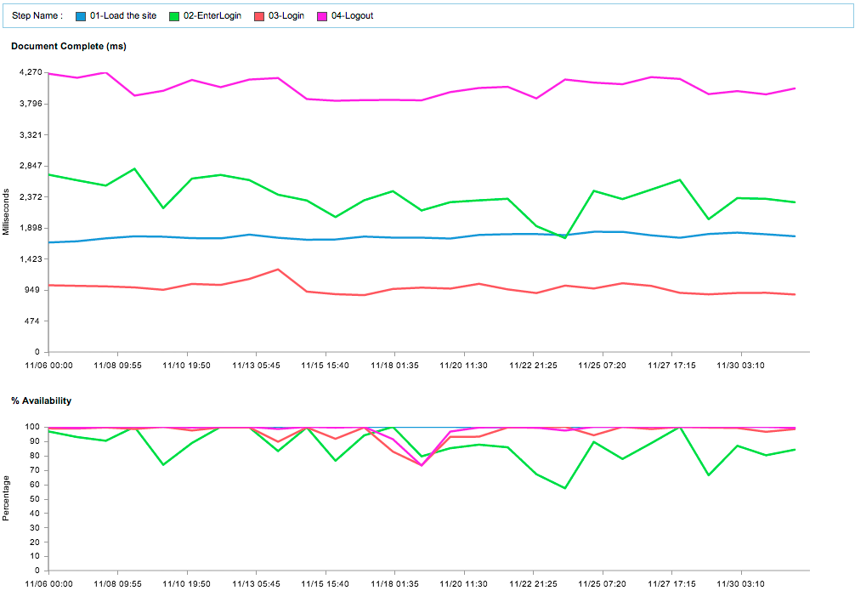
Task: Select the '02-EnterLogin' legend label
Action: [x=212, y=16]
